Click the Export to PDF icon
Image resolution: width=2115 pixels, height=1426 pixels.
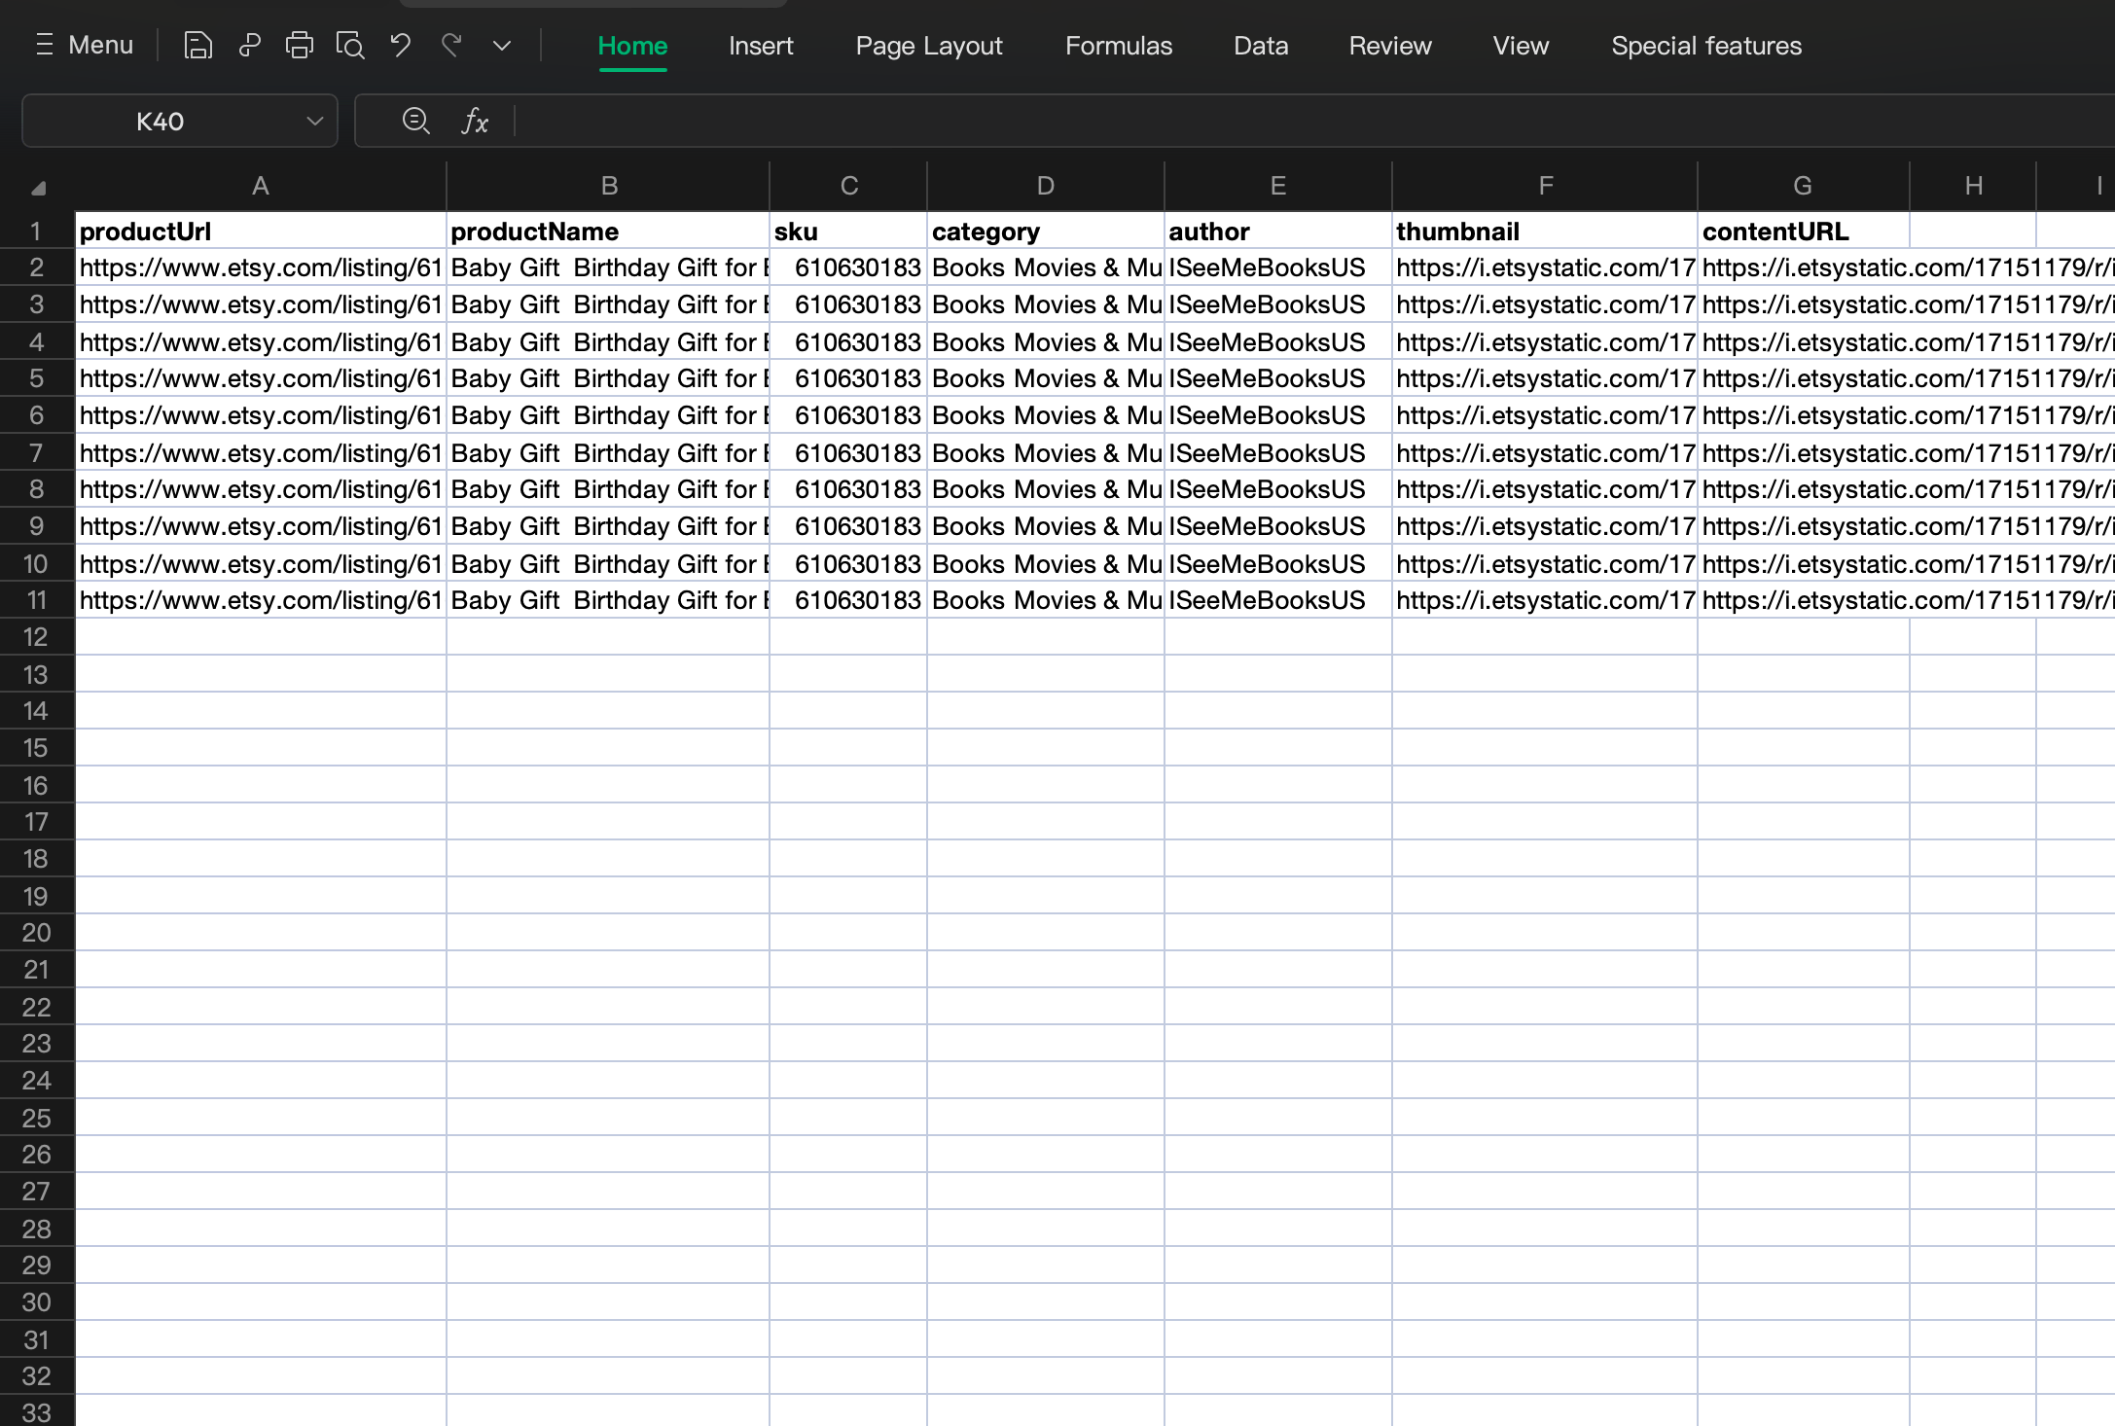pyautogui.click(x=249, y=46)
